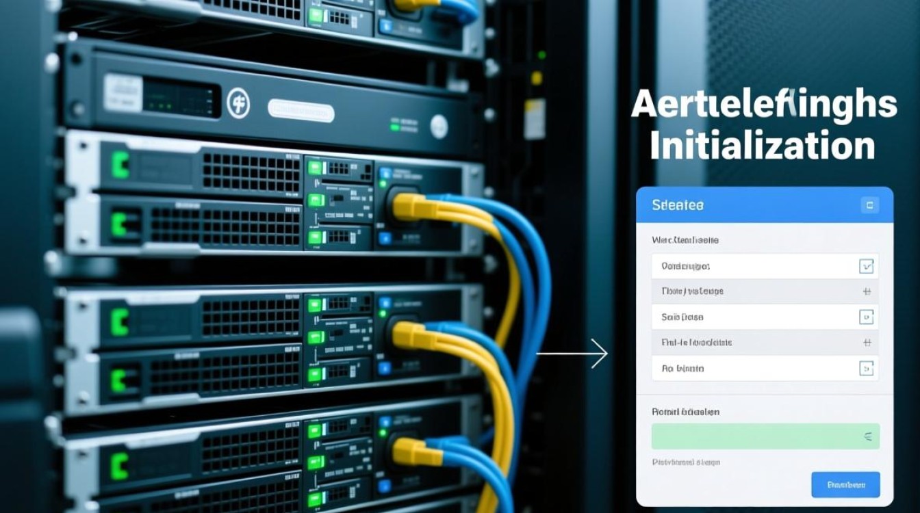Click the green highlighted input field
The width and height of the screenshot is (920, 513).
753,436
